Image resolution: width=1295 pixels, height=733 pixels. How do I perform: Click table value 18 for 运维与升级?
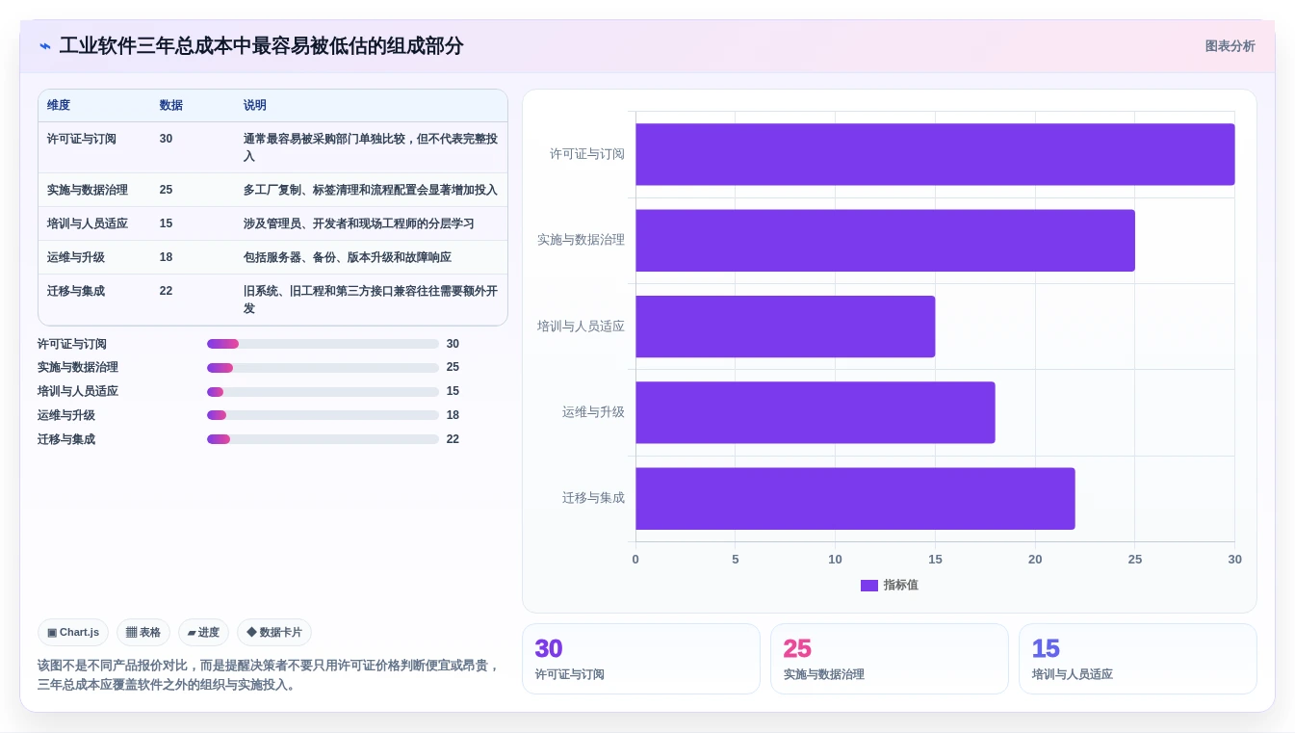[167, 257]
